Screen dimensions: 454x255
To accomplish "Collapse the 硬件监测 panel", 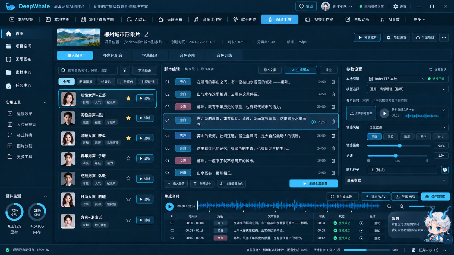I will tap(45, 196).
